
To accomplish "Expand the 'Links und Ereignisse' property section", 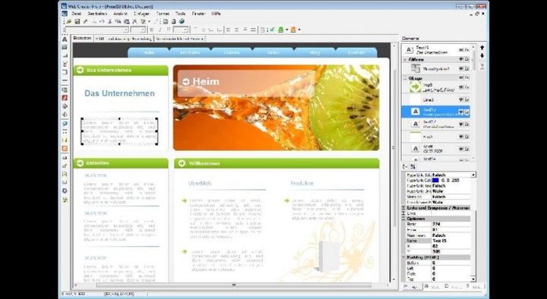I will pyautogui.click(x=403, y=208).
